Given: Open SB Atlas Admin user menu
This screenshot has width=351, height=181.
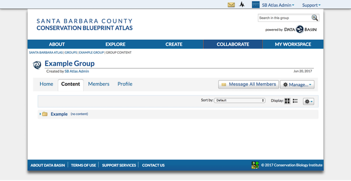Looking at the screenshot, I should pos(278,5).
